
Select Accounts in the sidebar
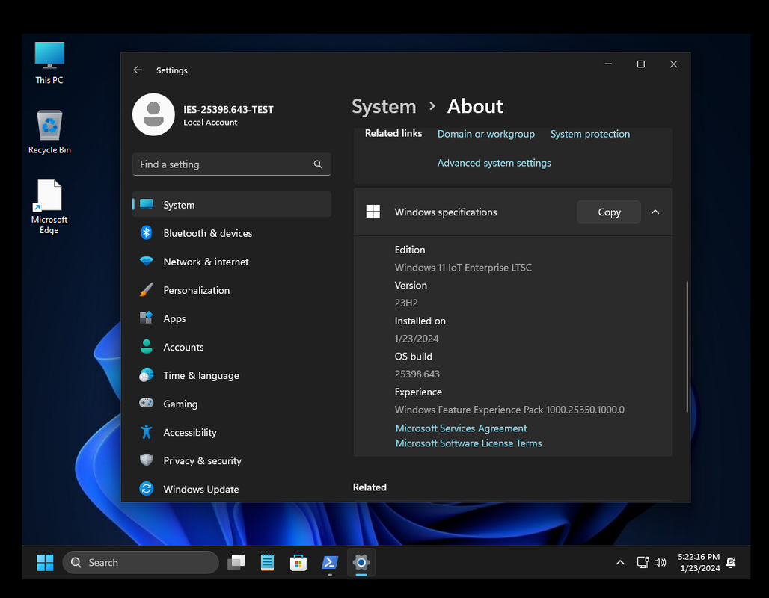(183, 347)
